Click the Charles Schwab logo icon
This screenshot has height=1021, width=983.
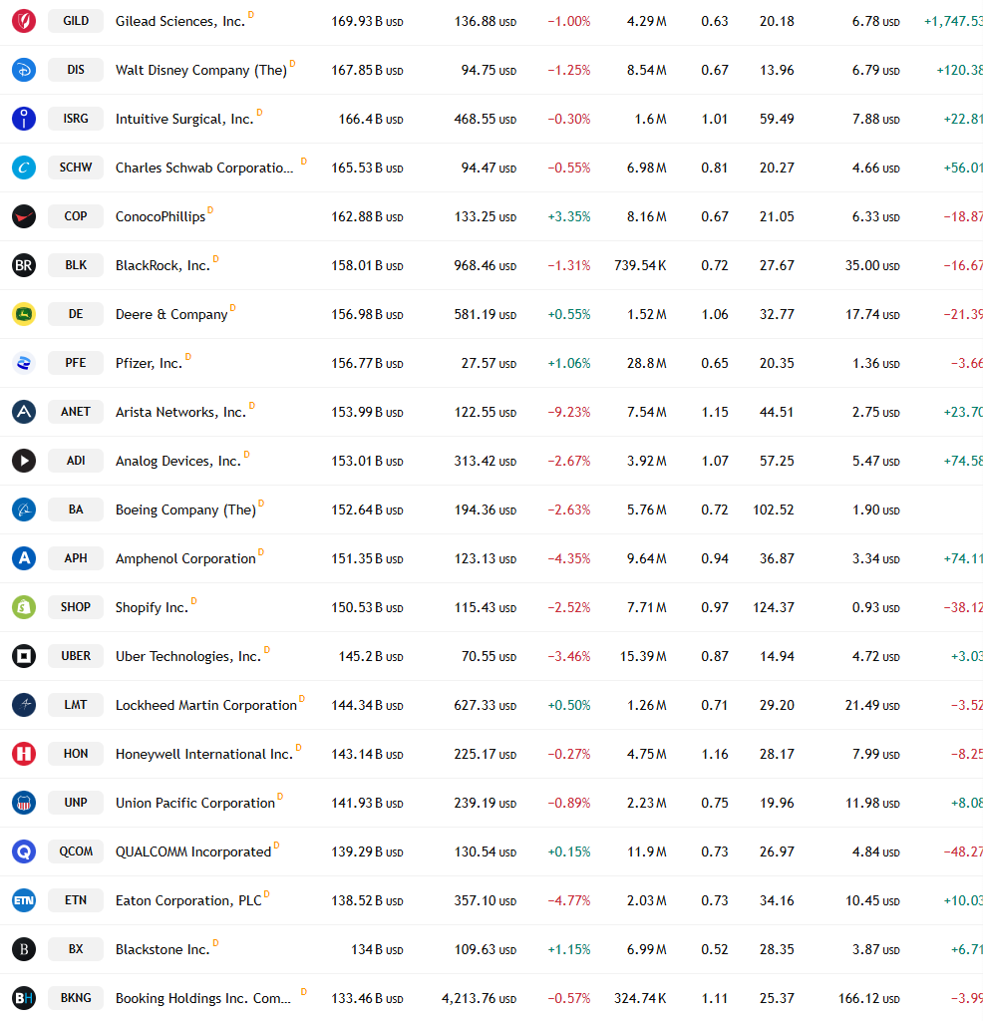click(x=24, y=168)
